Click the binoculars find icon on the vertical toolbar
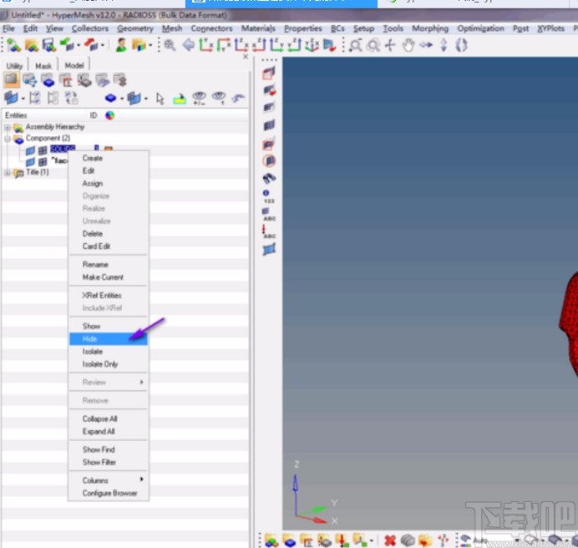The image size is (578, 548). pos(269,179)
